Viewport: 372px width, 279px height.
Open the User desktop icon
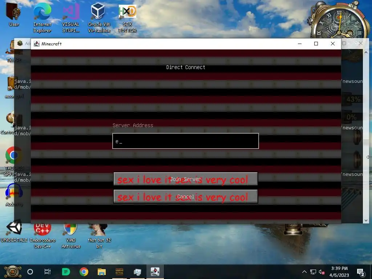click(x=14, y=14)
